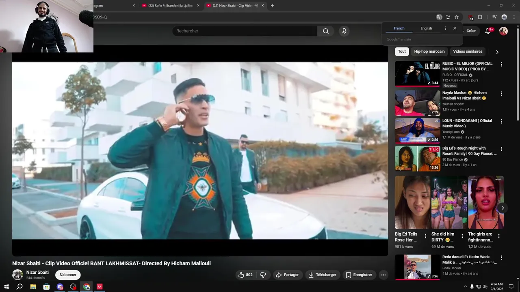Screen dimensions: 520x292
Task: Select the Hip-hop marocain filter chip
Action: pyautogui.click(x=429, y=52)
